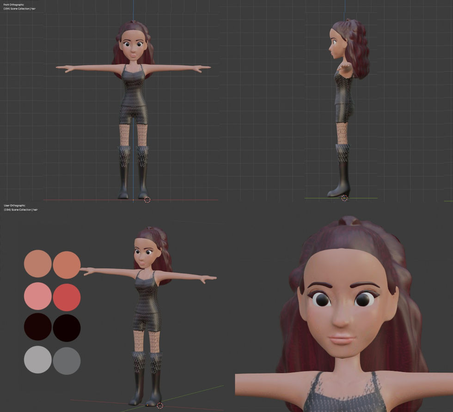
Task: Choose the near-black swatch on the right
Action: click(x=67, y=328)
